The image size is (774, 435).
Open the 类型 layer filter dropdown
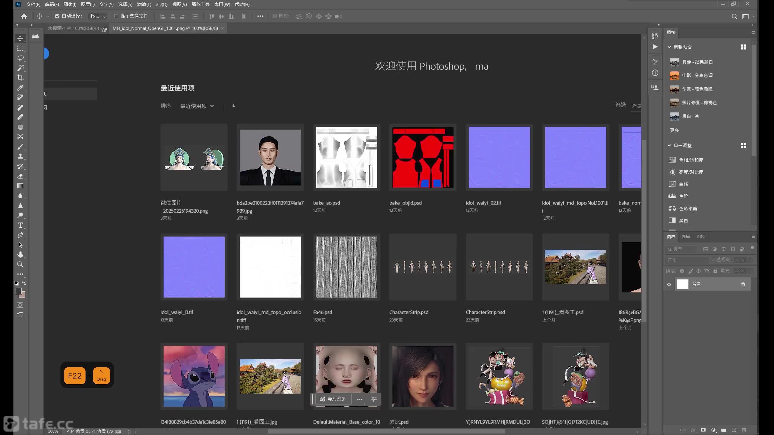681,249
